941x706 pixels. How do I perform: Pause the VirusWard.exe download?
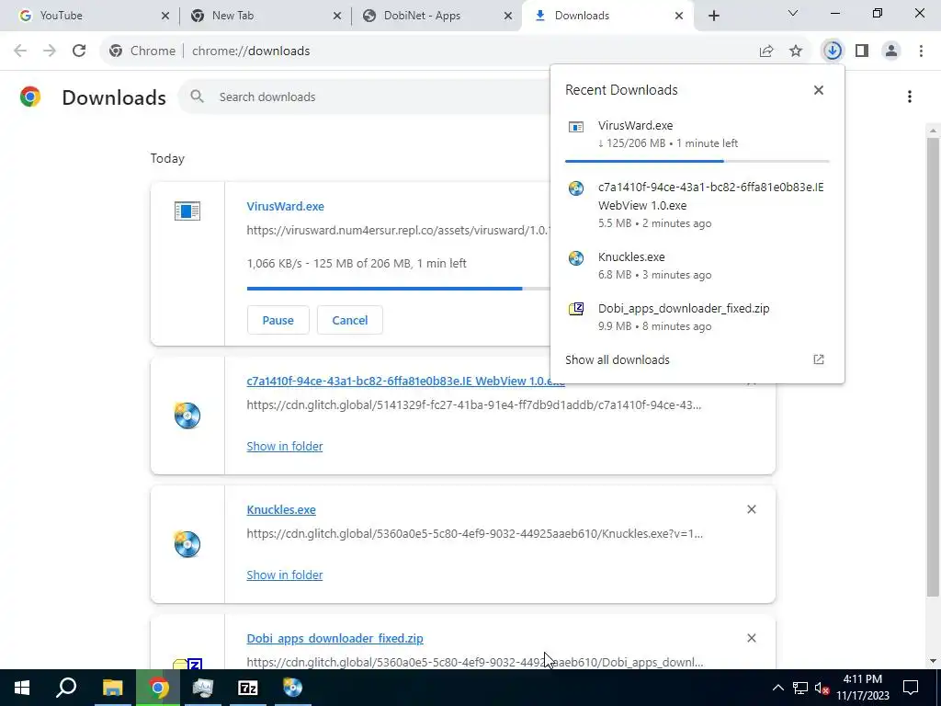tap(278, 320)
